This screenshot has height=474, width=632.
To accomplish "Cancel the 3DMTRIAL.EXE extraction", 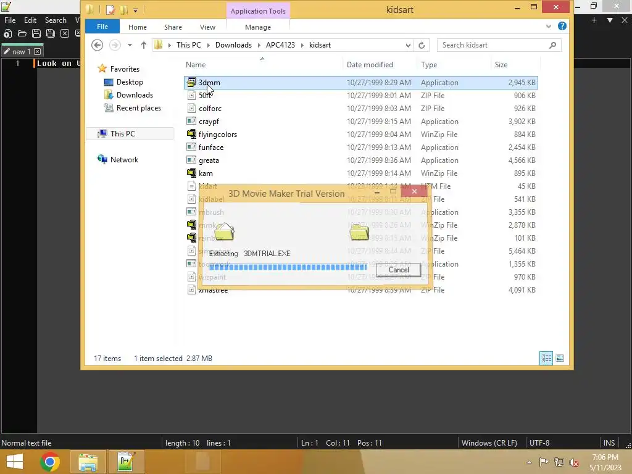I will (399, 270).
